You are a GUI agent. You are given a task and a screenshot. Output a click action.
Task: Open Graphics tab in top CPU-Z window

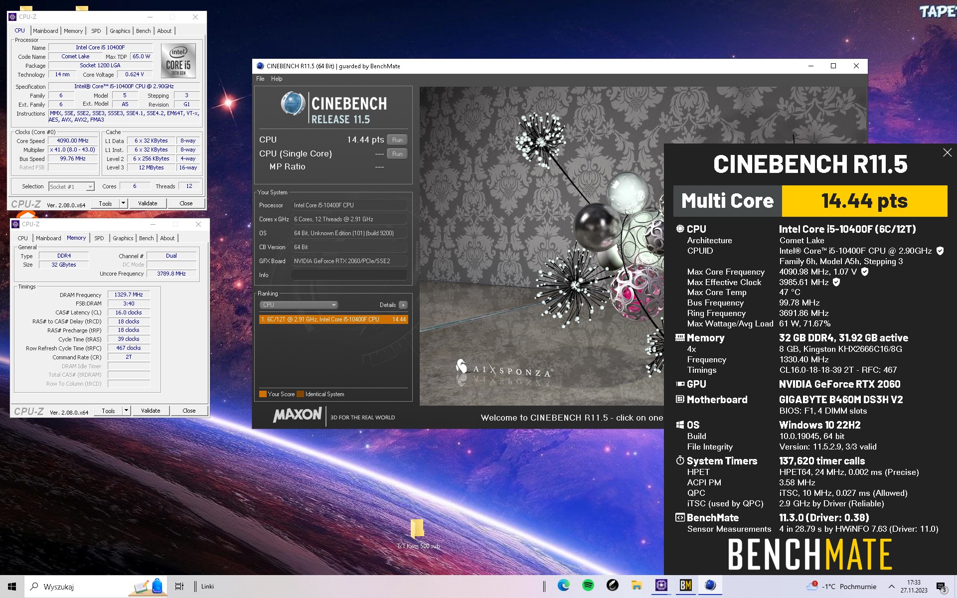[120, 31]
